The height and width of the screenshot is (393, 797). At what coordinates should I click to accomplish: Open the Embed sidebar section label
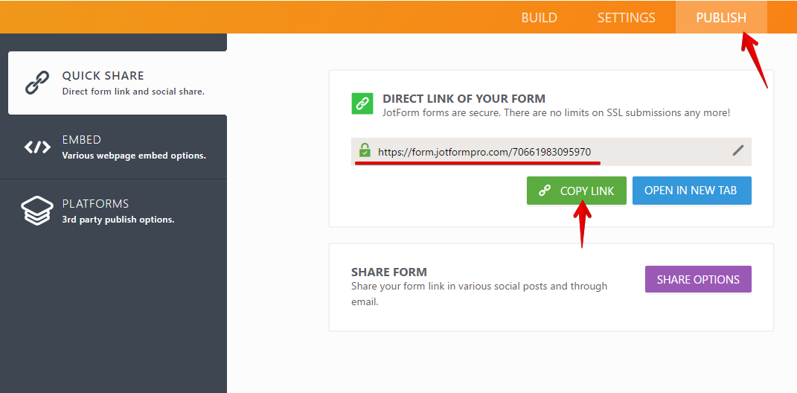pyautogui.click(x=81, y=140)
